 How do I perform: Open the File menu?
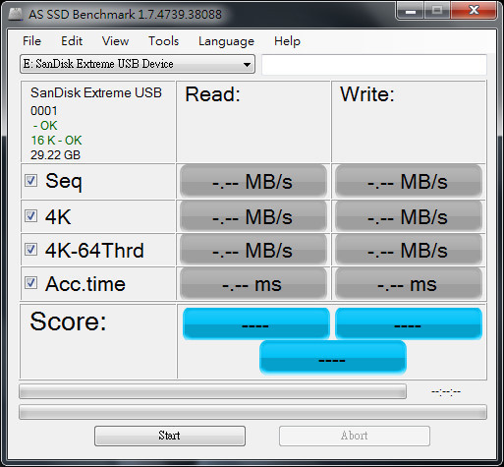click(31, 41)
